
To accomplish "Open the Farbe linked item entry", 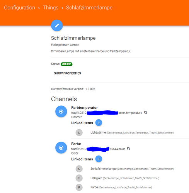I will (x=121, y=187).
